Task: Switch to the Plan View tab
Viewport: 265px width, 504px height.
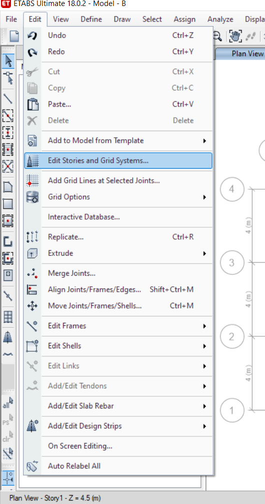Action: [247, 54]
